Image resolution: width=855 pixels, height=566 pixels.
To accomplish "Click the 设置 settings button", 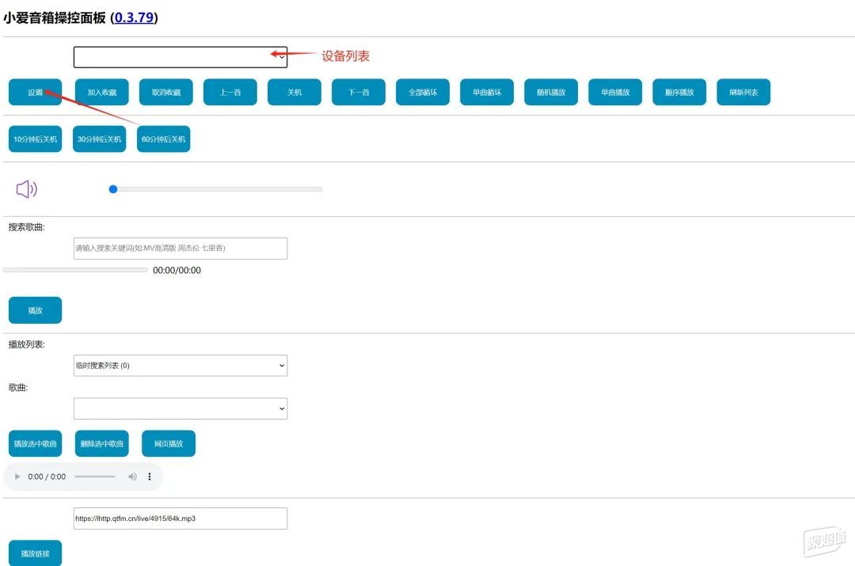I will [36, 92].
